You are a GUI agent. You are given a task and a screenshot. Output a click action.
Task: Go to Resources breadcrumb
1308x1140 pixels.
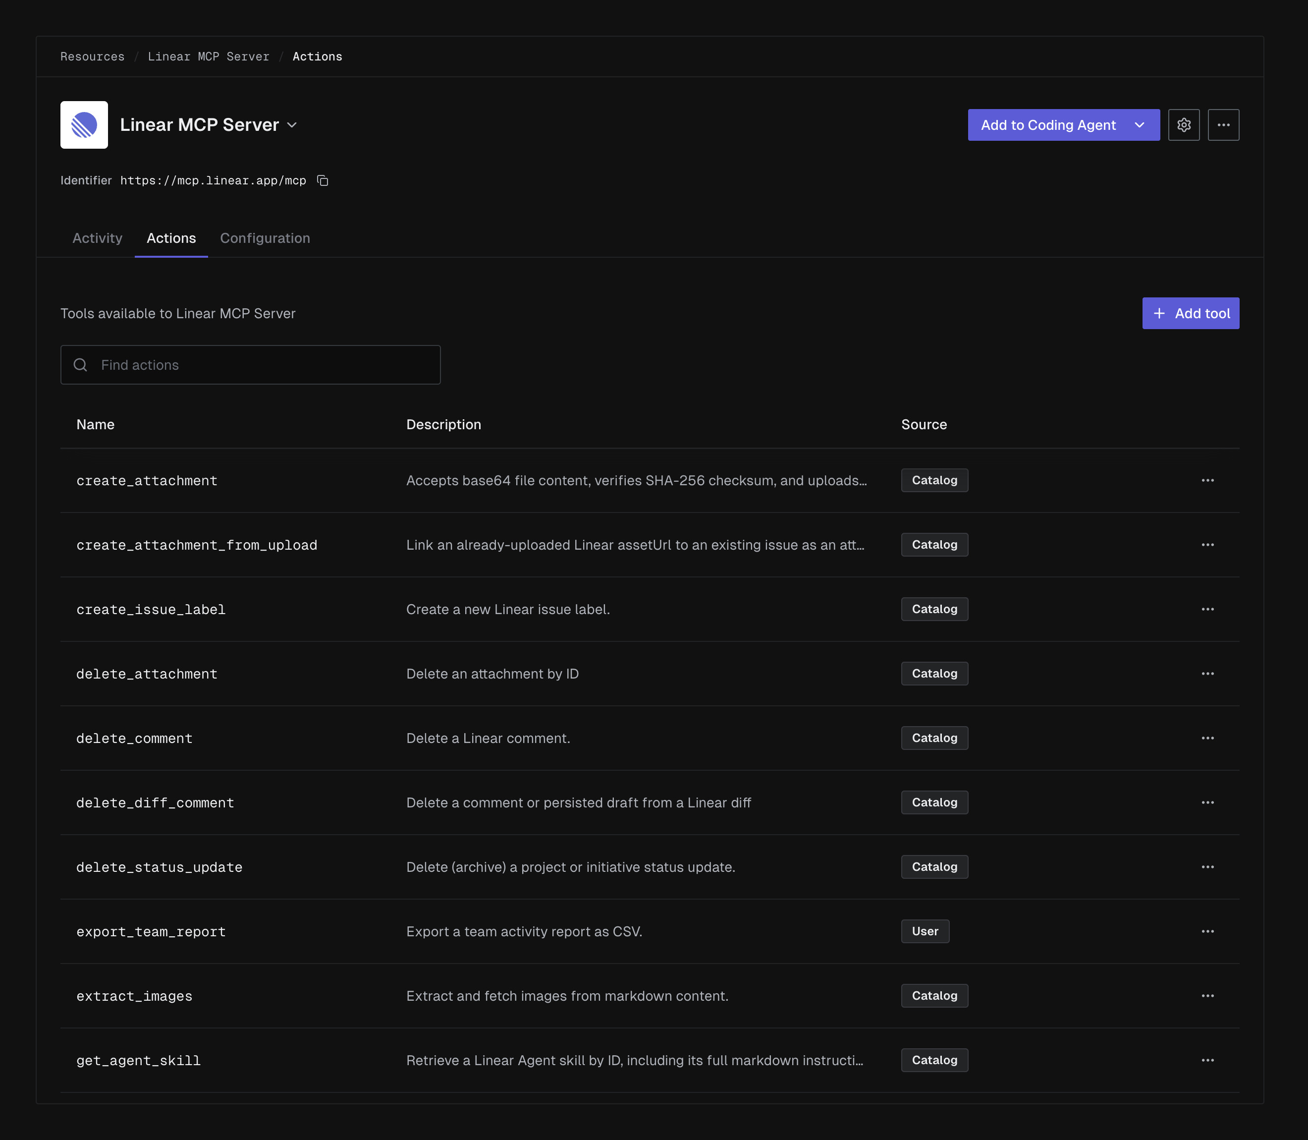92,57
